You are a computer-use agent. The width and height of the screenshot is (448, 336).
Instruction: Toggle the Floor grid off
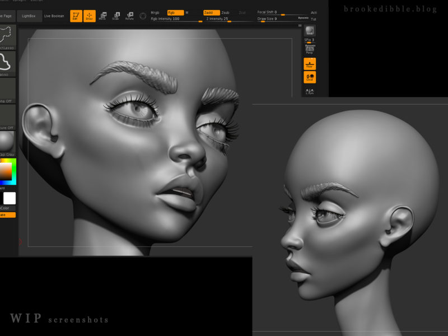309,63
